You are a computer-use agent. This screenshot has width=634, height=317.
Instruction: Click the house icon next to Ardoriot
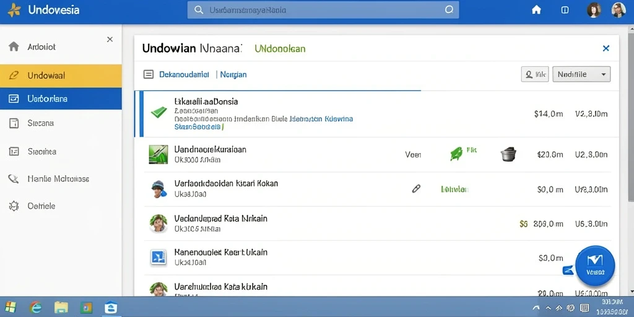(14, 46)
